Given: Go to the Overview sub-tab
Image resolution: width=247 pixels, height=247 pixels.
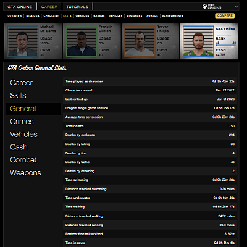Looking at the screenshot, I should 15,16.
